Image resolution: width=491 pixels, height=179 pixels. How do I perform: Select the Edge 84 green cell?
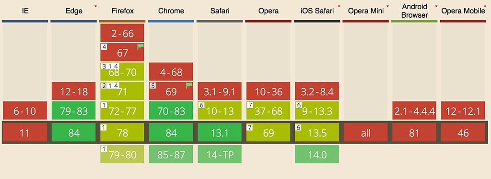pyautogui.click(x=73, y=133)
